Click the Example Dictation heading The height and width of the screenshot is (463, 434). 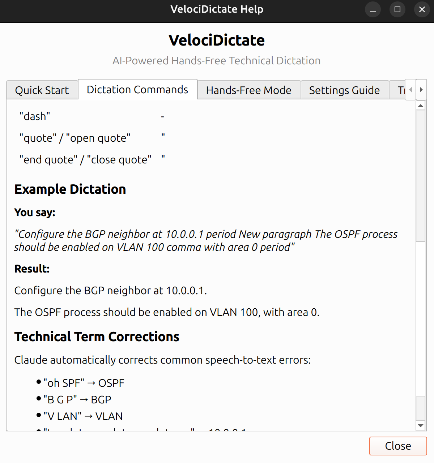point(70,189)
